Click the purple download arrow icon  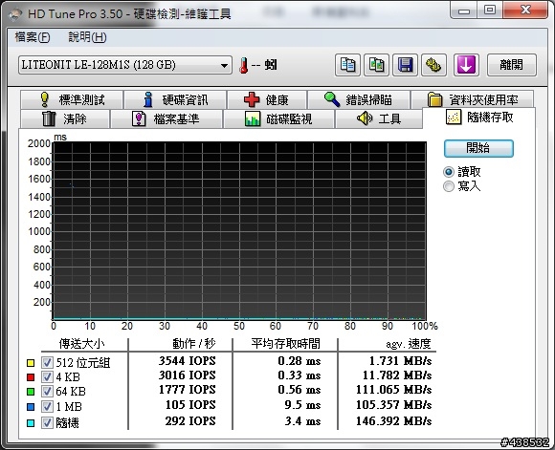pyautogui.click(x=466, y=65)
